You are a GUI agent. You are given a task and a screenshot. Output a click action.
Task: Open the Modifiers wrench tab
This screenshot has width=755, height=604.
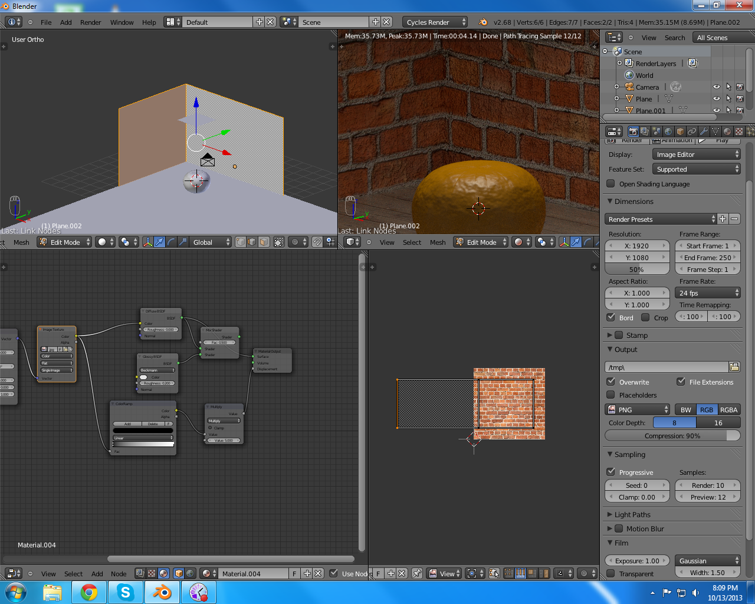[704, 132]
